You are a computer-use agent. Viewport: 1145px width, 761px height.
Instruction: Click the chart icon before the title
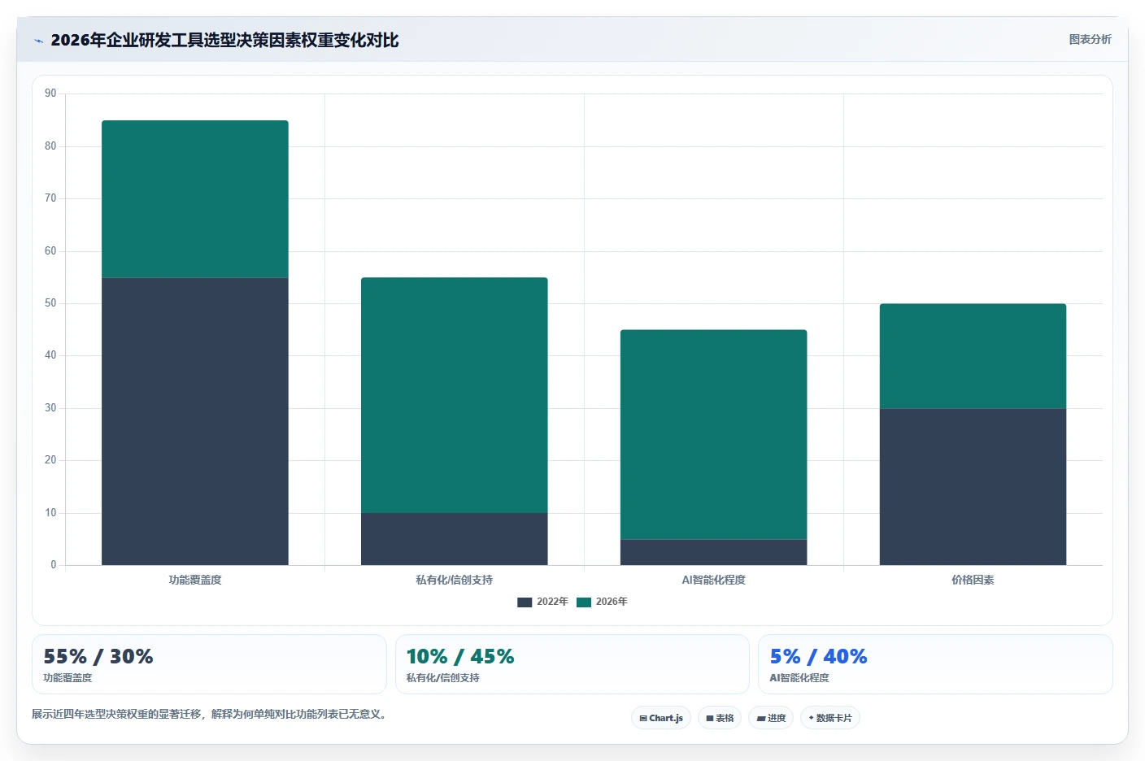click(38, 41)
